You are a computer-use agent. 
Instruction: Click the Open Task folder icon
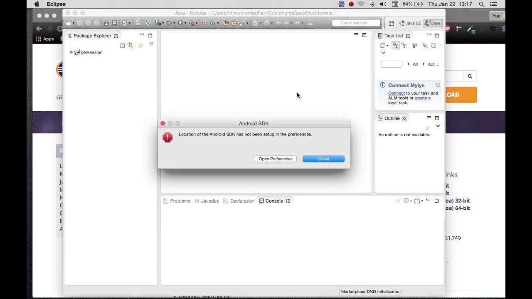[x=234, y=23]
